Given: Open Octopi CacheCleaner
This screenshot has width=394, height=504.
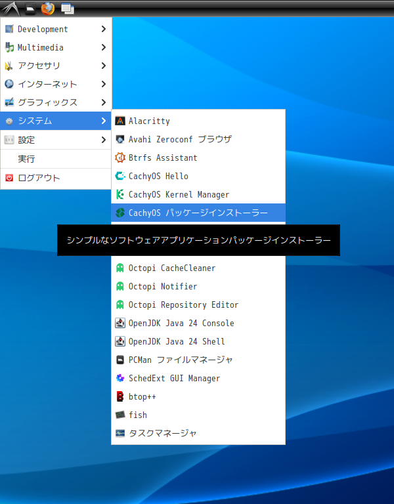Looking at the screenshot, I should coord(198,268).
